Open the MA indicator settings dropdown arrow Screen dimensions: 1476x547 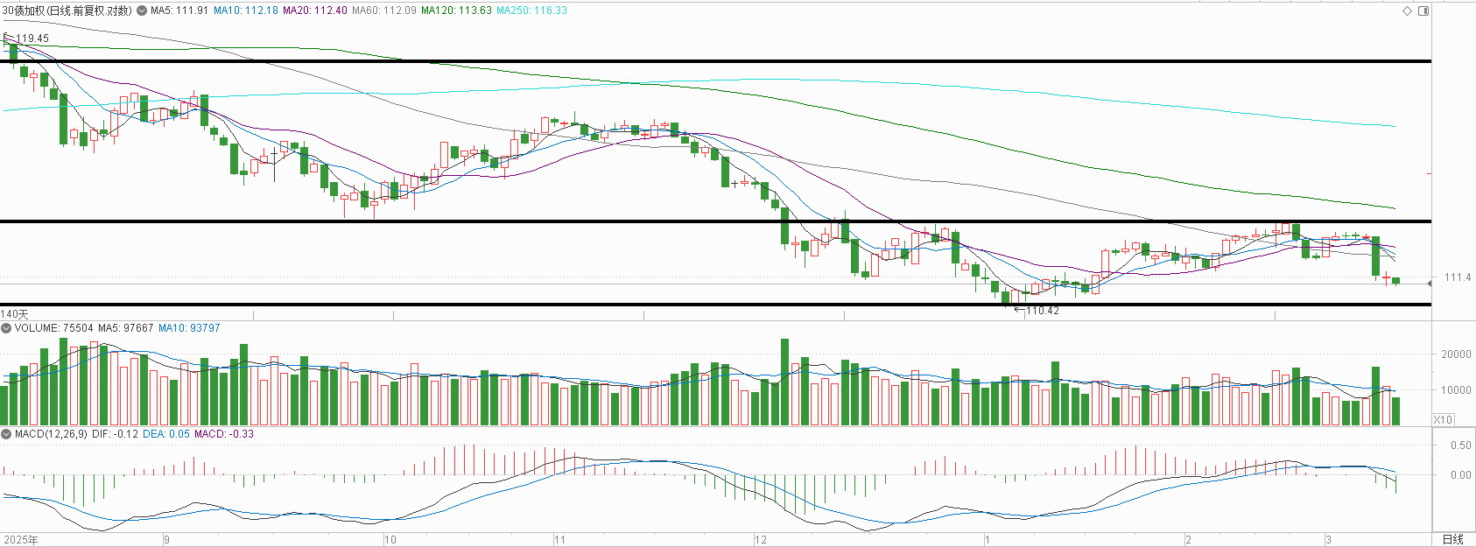click(x=142, y=11)
